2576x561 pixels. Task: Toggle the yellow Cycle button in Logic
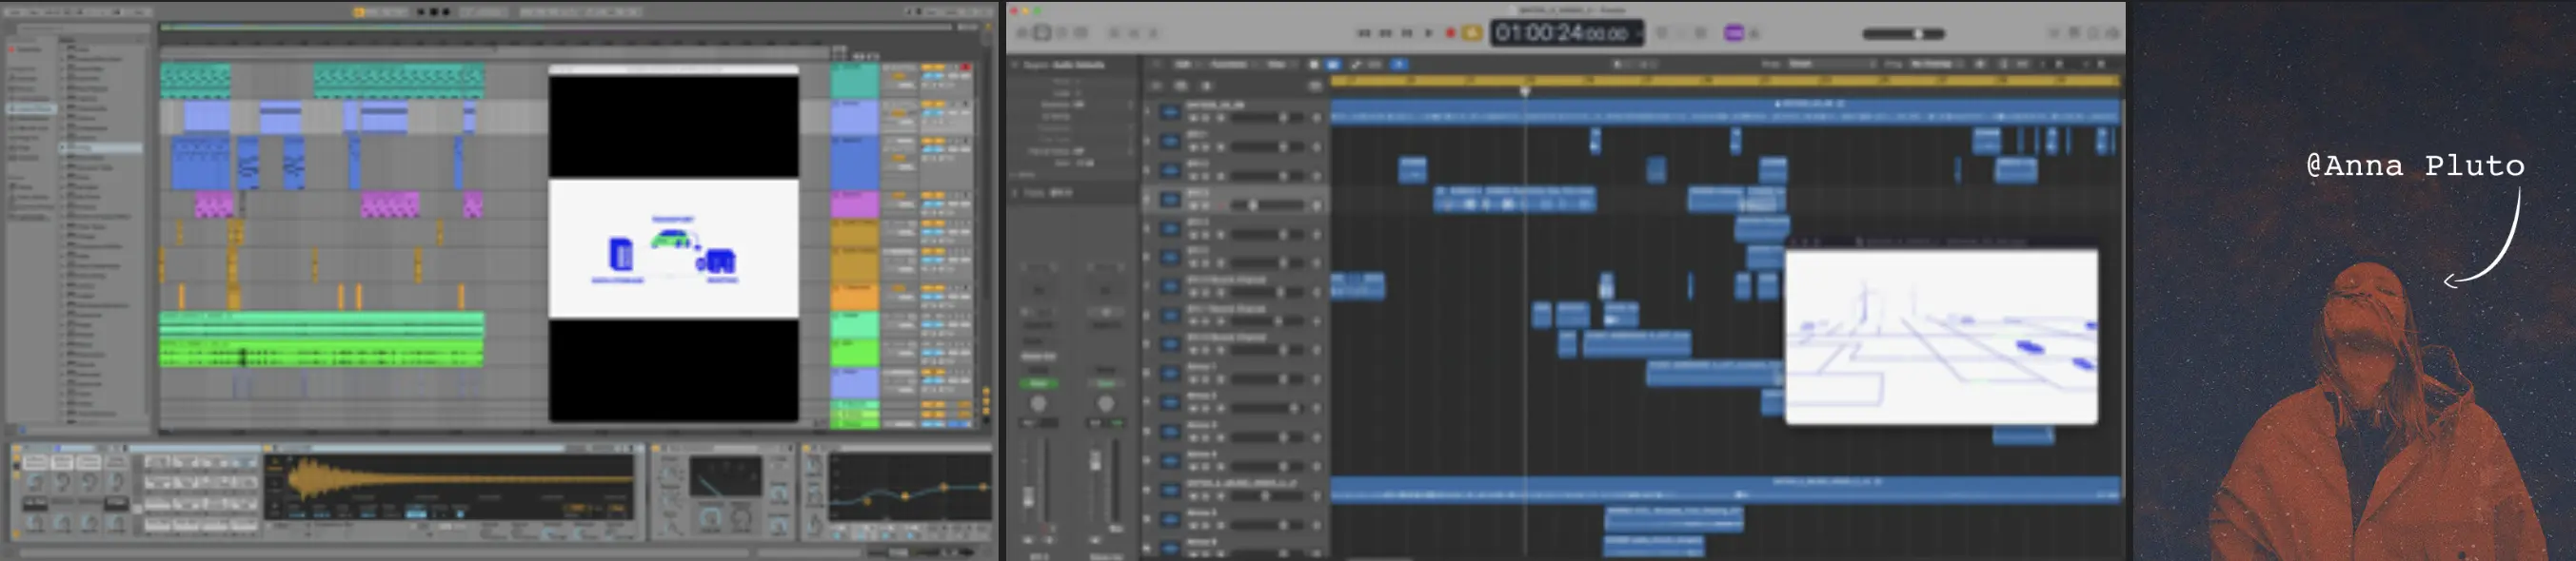(x=1472, y=33)
